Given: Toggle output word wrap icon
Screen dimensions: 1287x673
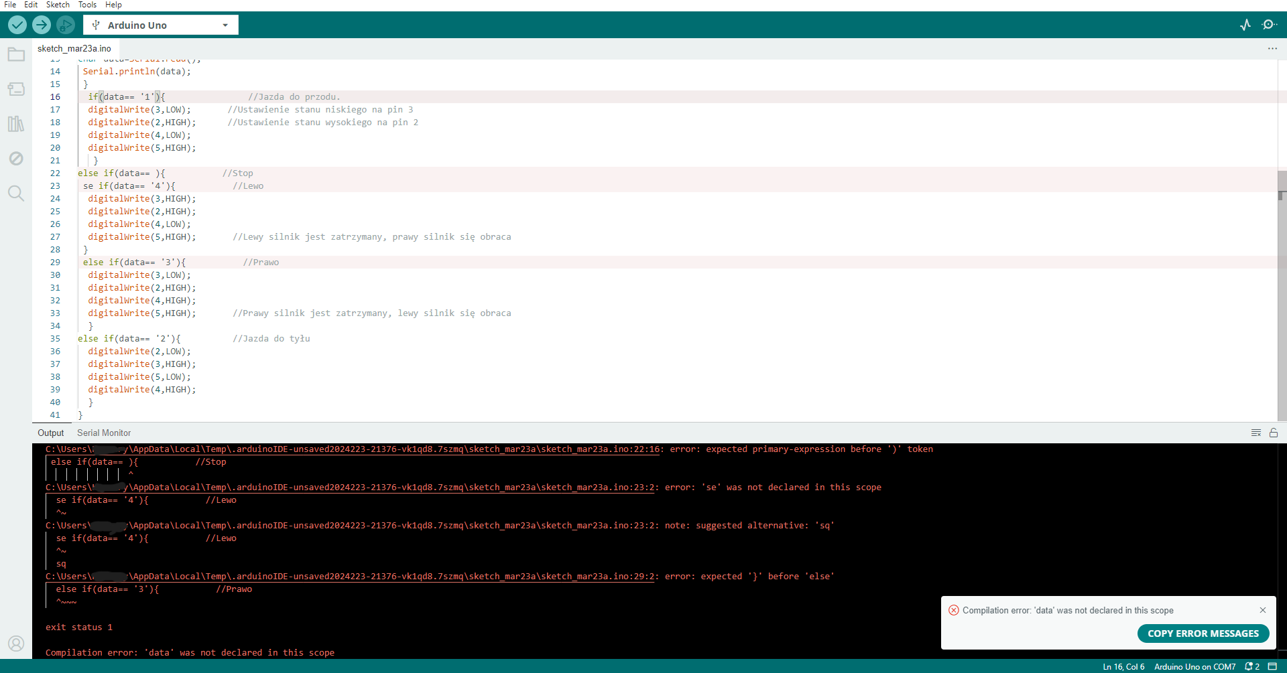Looking at the screenshot, I should pos(1256,433).
